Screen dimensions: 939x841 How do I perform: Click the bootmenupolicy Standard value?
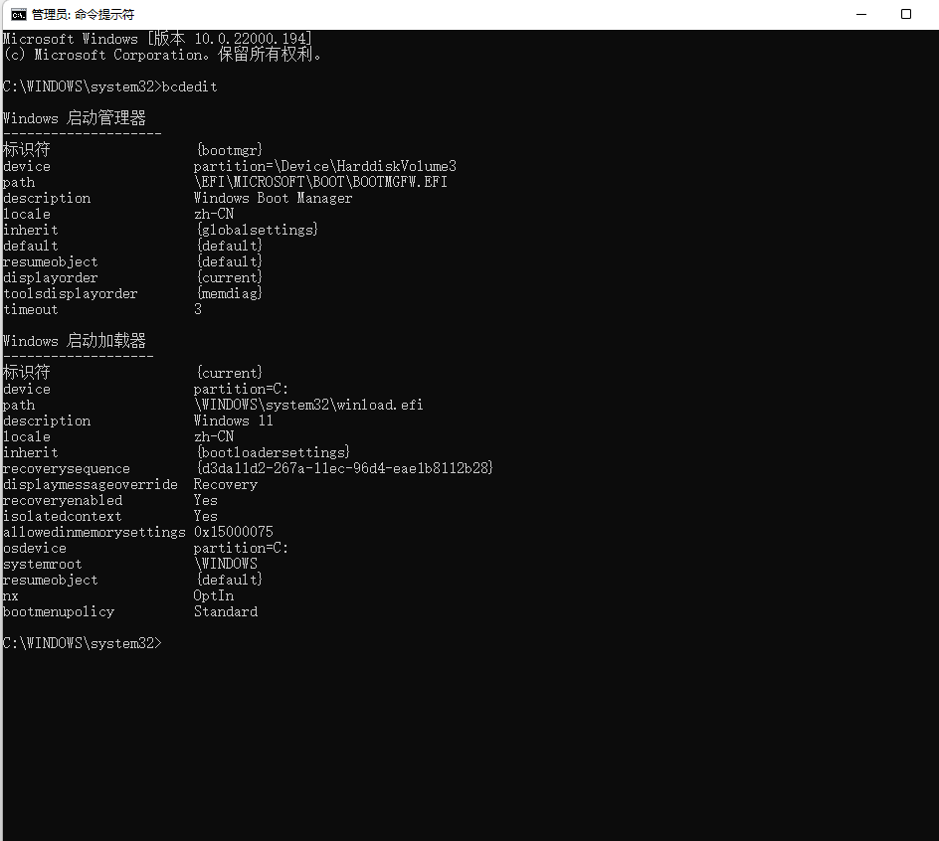(x=226, y=611)
